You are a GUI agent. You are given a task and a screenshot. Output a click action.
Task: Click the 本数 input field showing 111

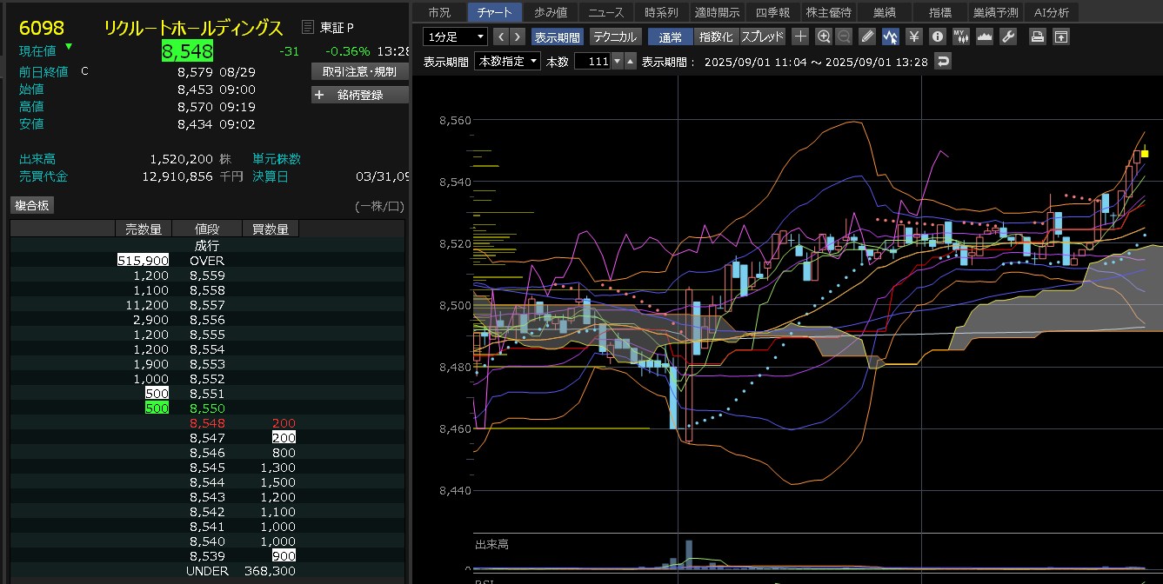tap(592, 62)
